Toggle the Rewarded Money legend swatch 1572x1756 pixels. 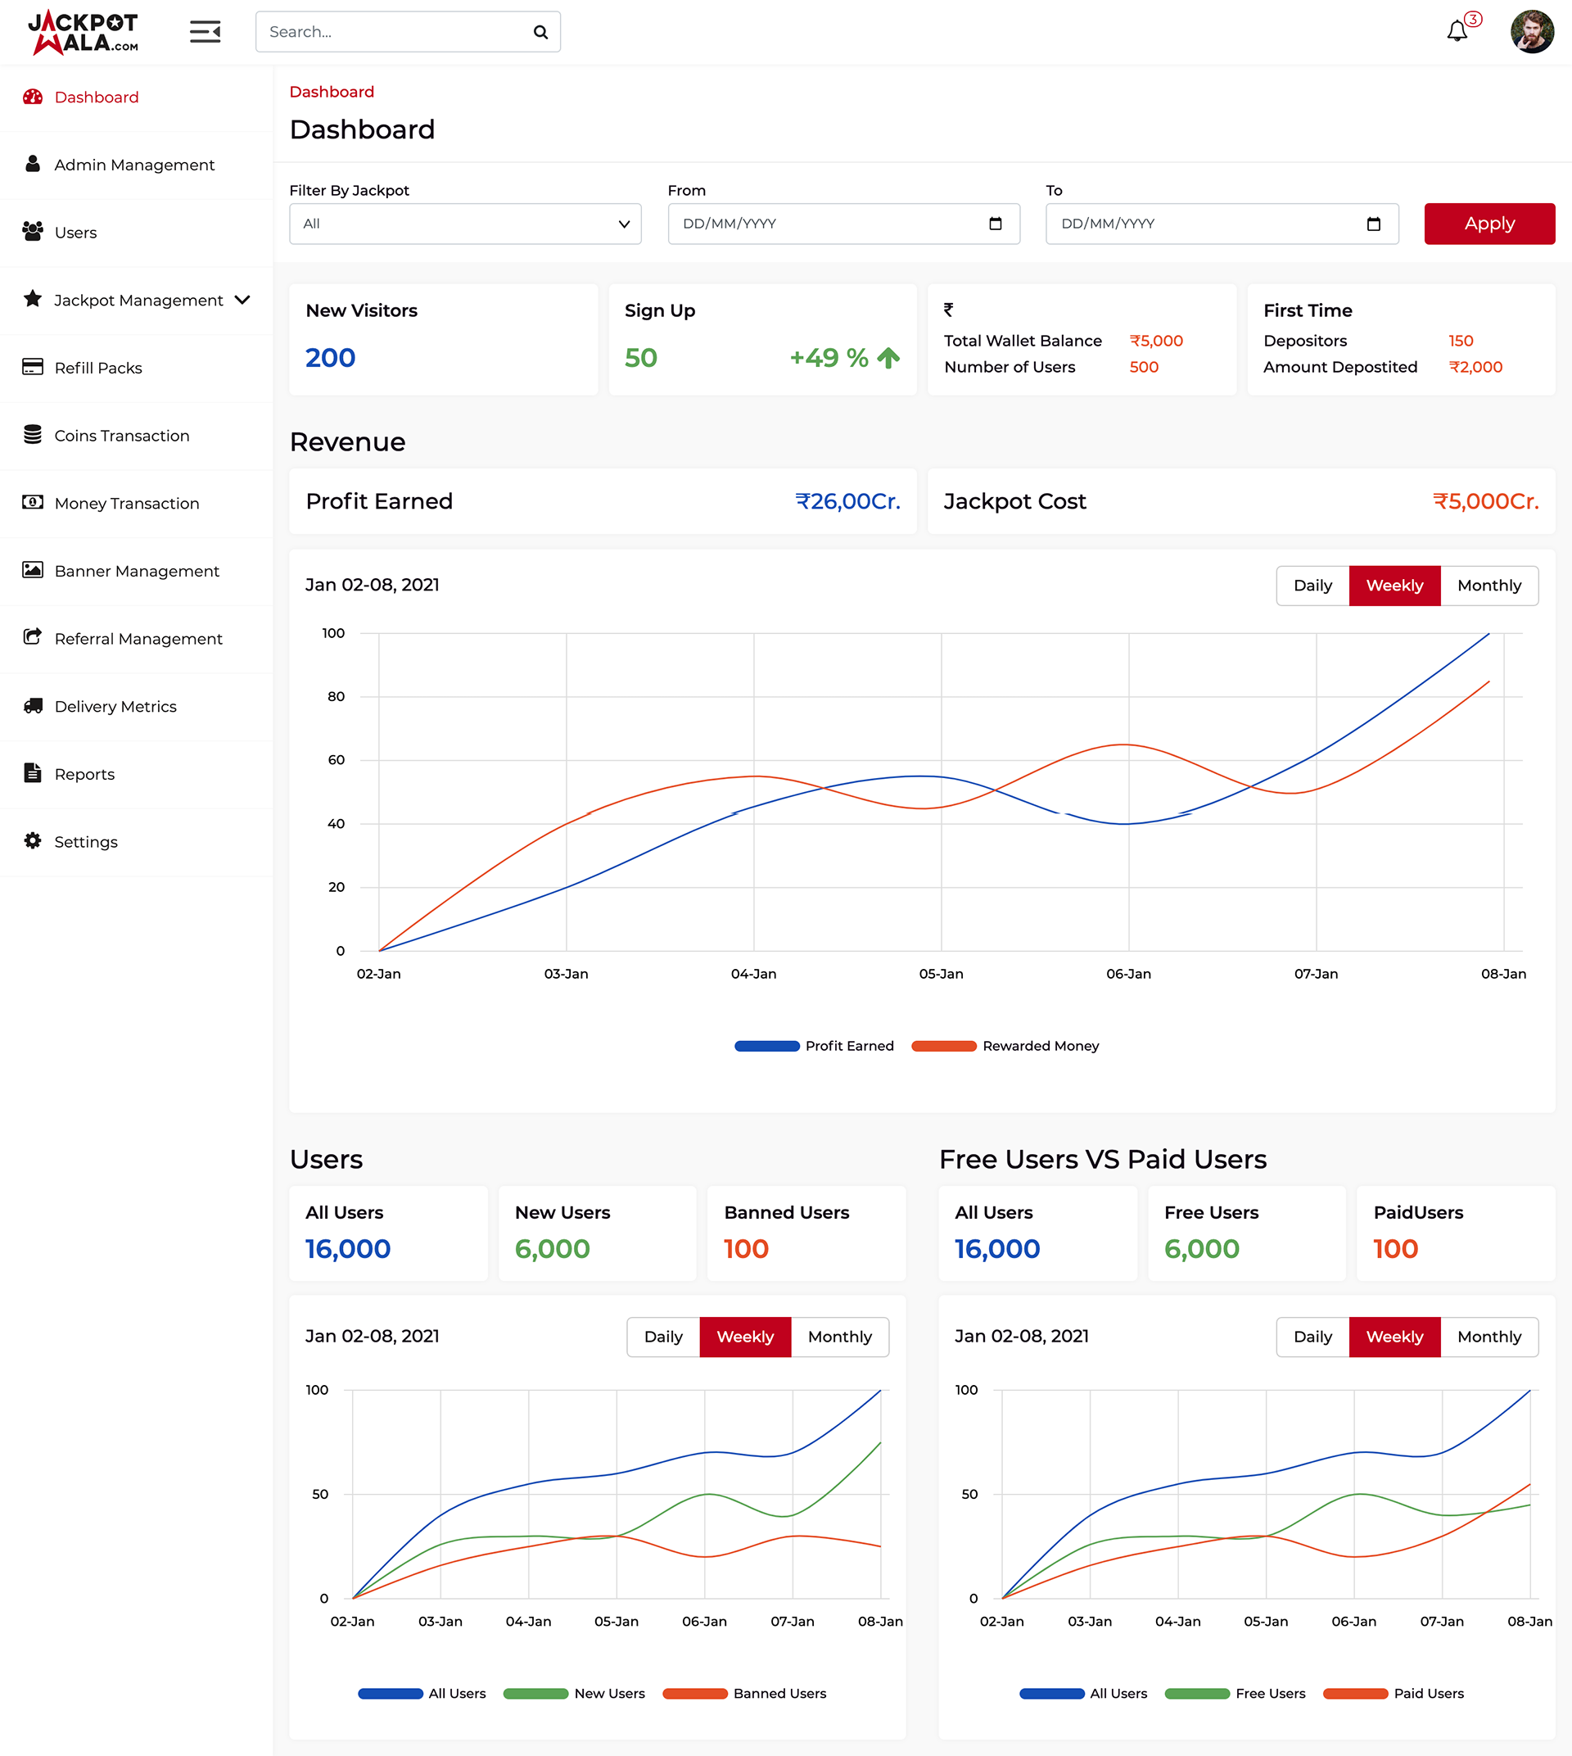click(x=943, y=1046)
